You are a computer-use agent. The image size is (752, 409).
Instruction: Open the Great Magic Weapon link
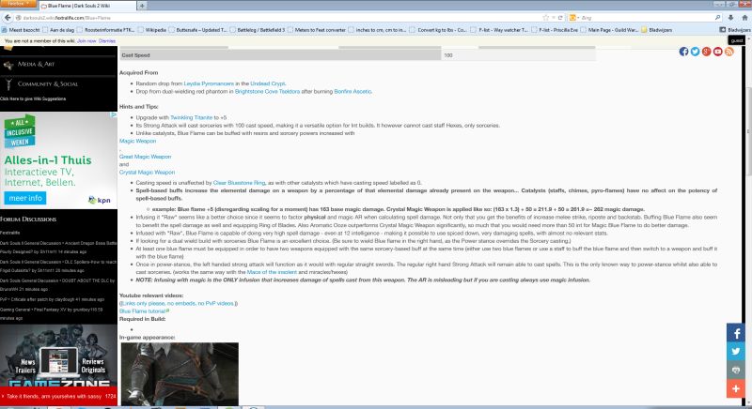[x=146, y=157]
